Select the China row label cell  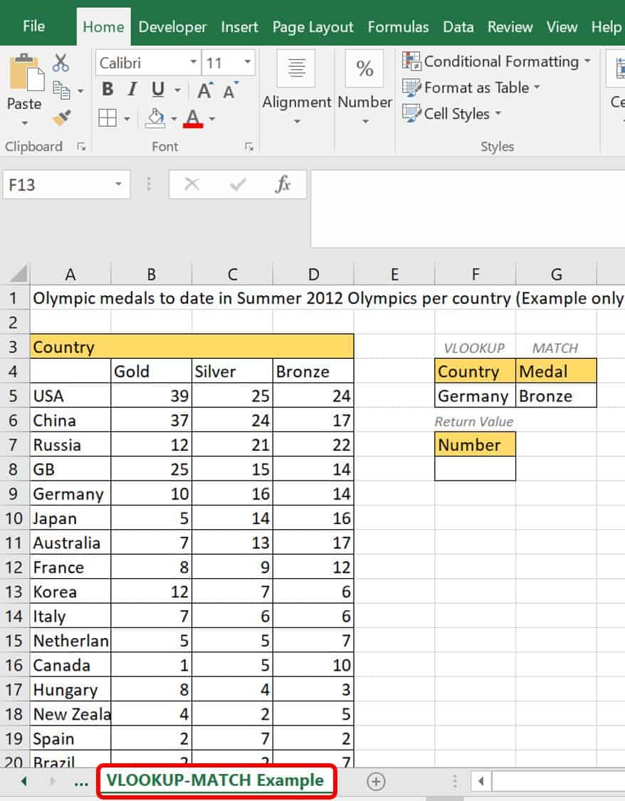tap(70, 420)
